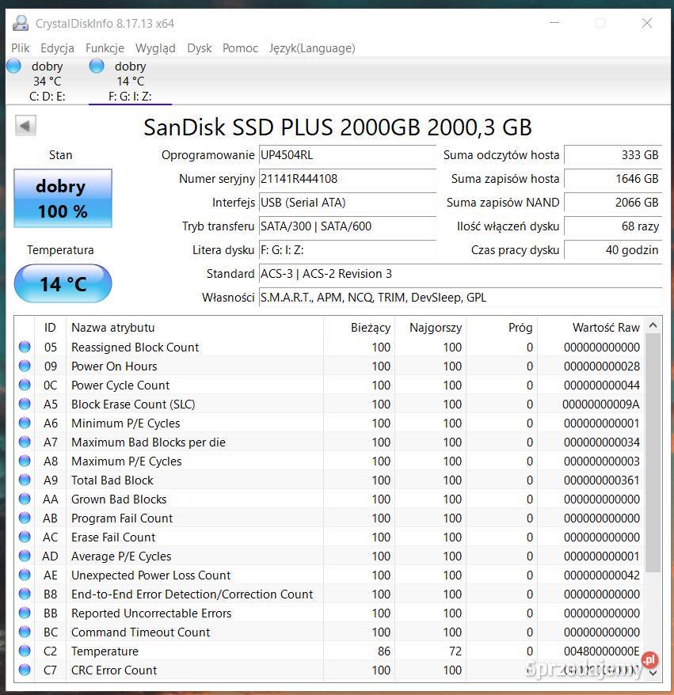Click the serial number field 21141R444108

[x=348, y=179]
